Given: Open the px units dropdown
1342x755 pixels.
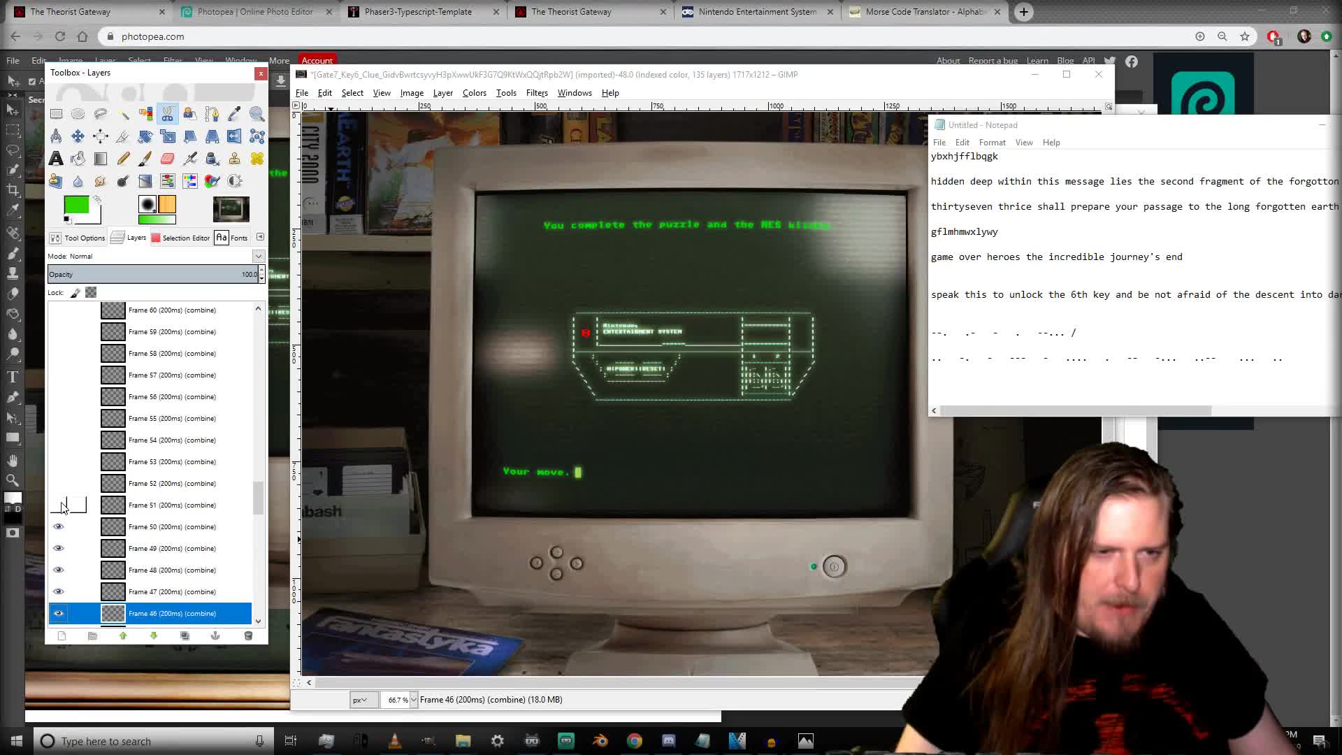Looking at the screenshot, I should [363, 700].
